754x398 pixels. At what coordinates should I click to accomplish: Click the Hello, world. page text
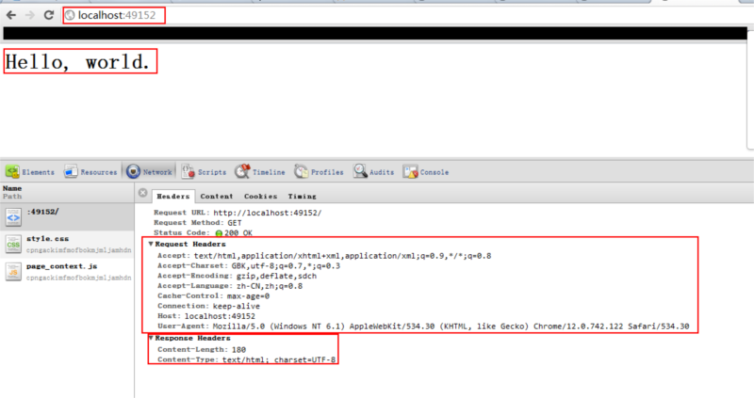pos(77,62)
